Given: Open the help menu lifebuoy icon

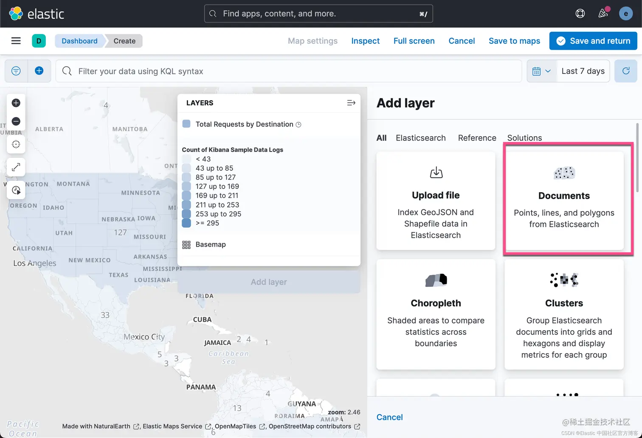Looking at the screenshot, I should tap(580, 14).
